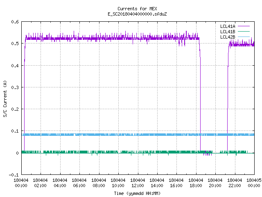
Task: Click the 180404 12:00 x-axis tick label
Action: click(138, 183)
